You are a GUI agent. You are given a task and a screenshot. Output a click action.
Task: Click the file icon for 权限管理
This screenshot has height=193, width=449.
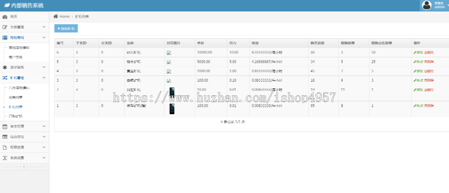click(x=5, y=148)
